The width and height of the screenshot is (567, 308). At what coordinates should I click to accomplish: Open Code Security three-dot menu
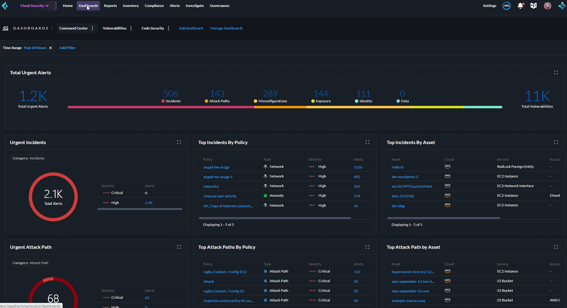click(x=169, y=28)
